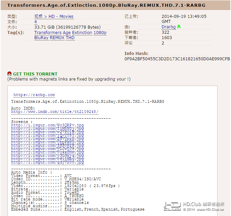Screen dimensions: 231x216
Task: Click the Transformers tag link
Action: click(x=48, y=32)
